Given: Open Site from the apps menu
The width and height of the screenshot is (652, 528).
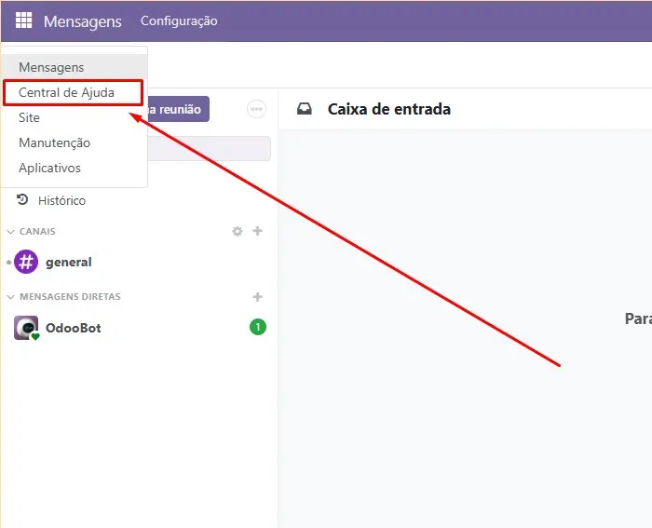Looking at the screenshot, I should click(x=30, y=118).
